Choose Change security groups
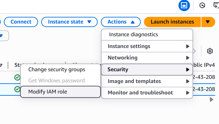The width and height of the screenshot is (219, 124). [x=60, y=69]
